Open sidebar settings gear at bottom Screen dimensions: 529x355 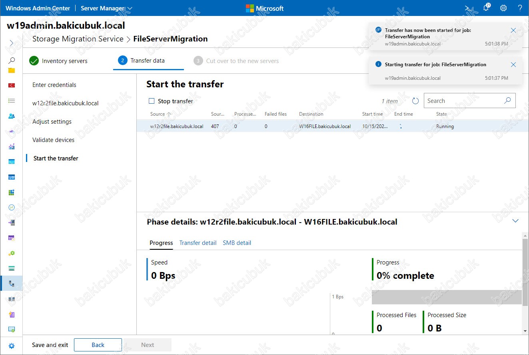pos(12,346)
